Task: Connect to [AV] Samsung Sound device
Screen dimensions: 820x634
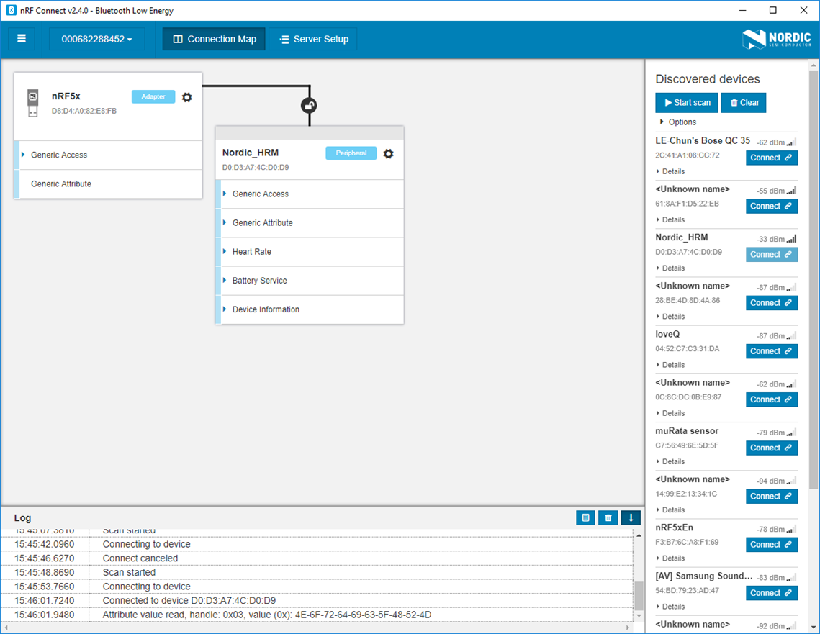Action: tap(771, 593)
